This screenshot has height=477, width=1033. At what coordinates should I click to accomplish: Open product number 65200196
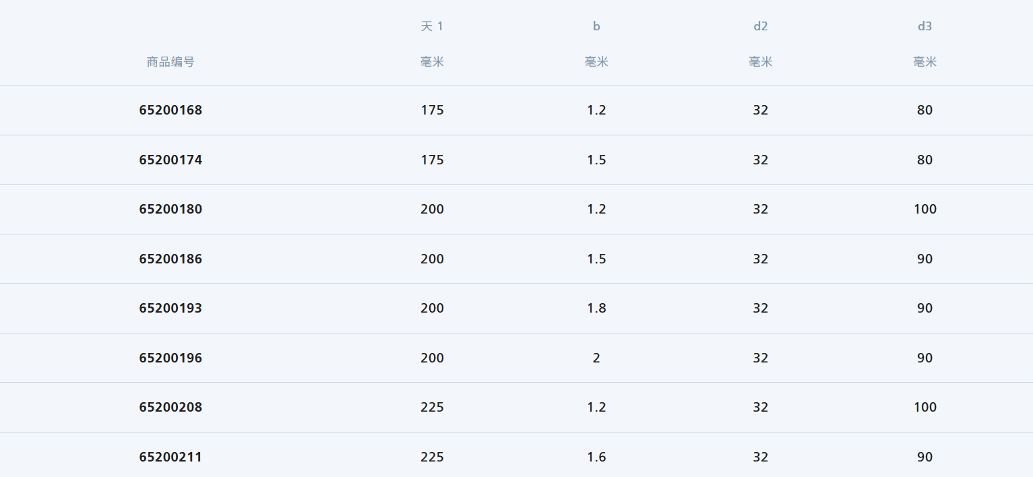[170, 358]
